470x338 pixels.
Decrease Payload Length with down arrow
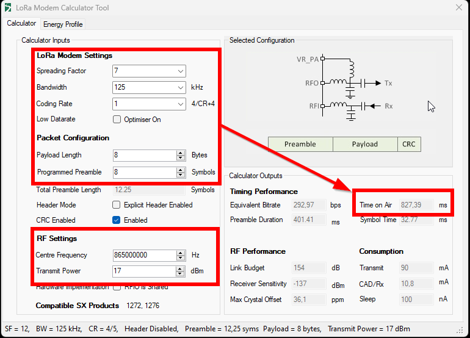point(181,158)
